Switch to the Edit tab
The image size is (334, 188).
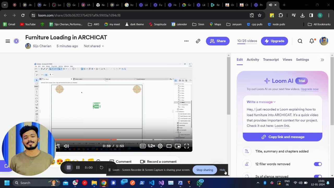pyautogui.click(x=240, y=60)
